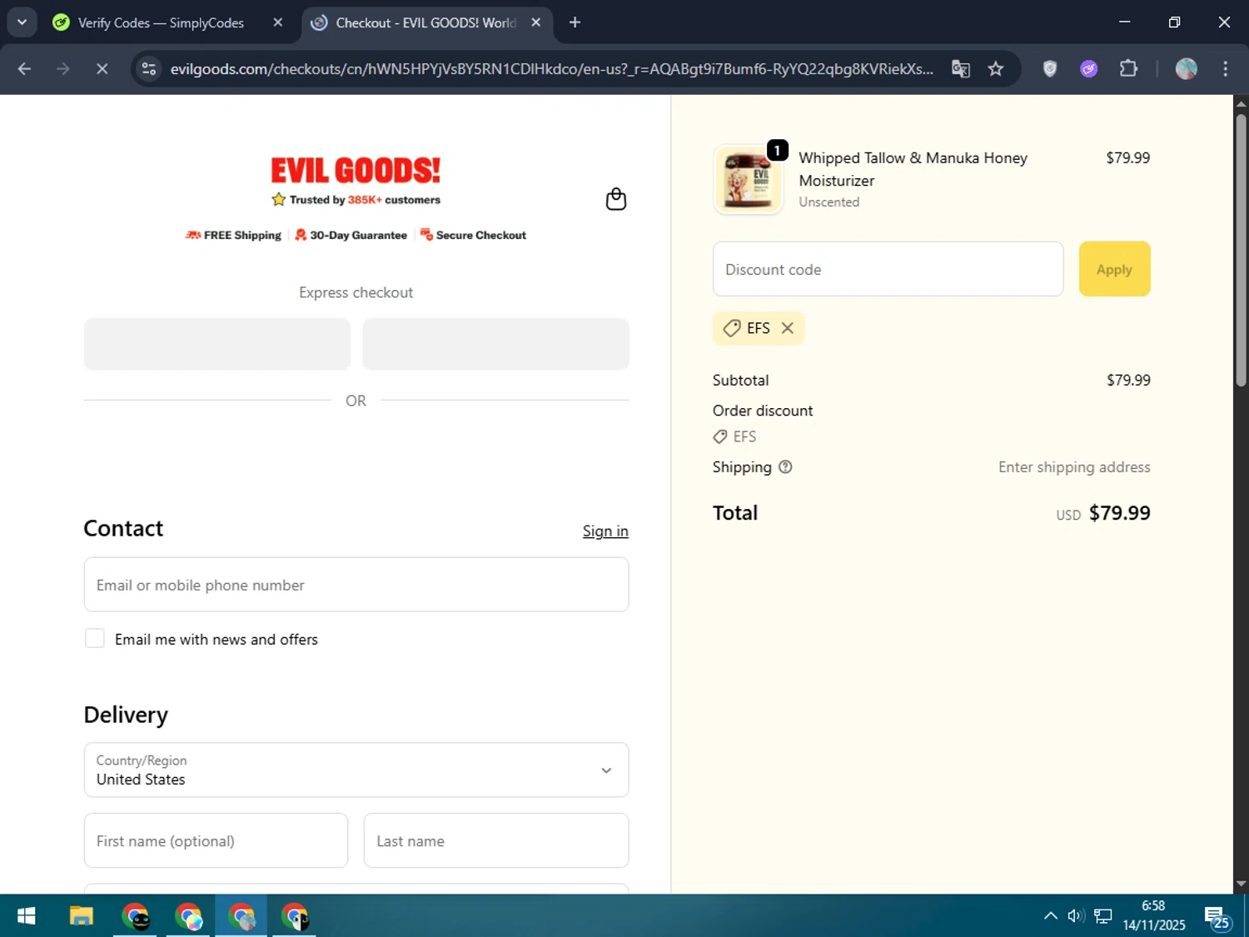Screen dimensions: 1249x937
Task: Click the Enter shipping address text
Action: point(1074,467)
